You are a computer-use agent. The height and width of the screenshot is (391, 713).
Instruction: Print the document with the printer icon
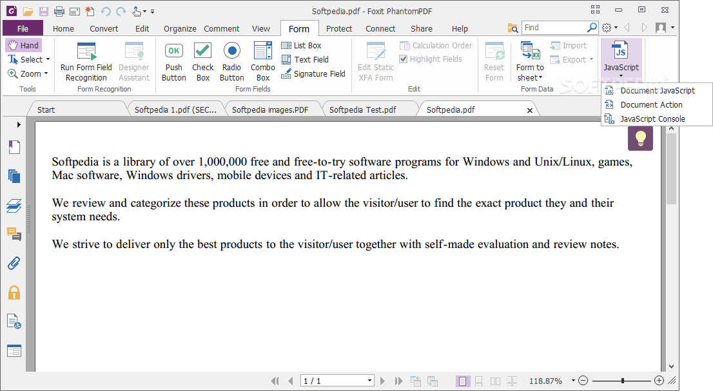pos(59,11)
